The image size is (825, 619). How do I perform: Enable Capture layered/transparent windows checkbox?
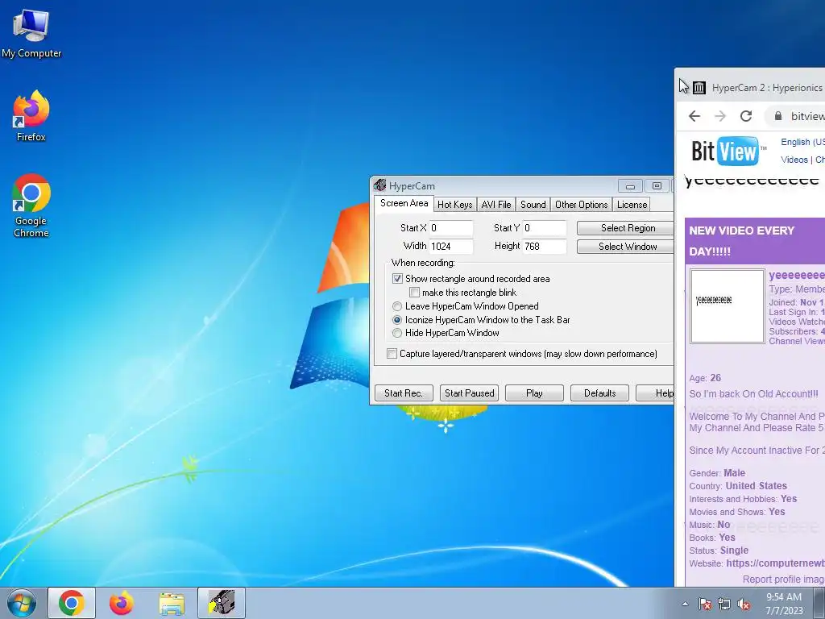(392, 354)
